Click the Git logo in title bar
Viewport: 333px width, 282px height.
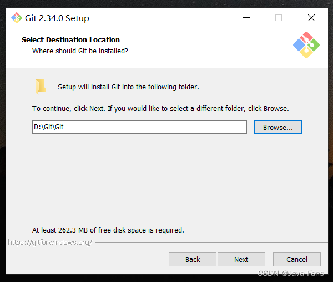click(x=17, y=18)
